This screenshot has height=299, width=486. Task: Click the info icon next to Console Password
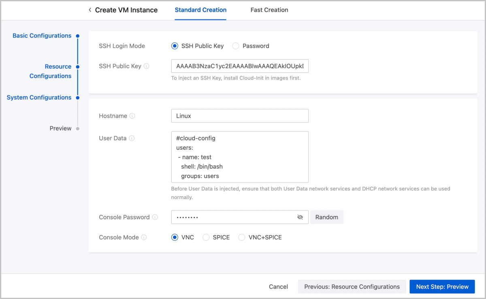click(x=155, y=217)
